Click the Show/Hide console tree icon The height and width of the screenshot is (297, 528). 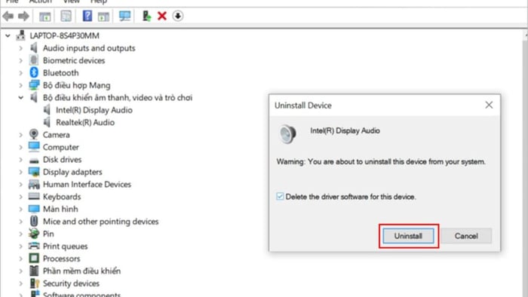tap(45, 16)
